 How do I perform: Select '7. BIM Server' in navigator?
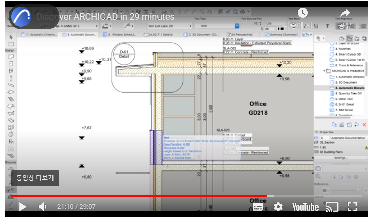point(341,110)
